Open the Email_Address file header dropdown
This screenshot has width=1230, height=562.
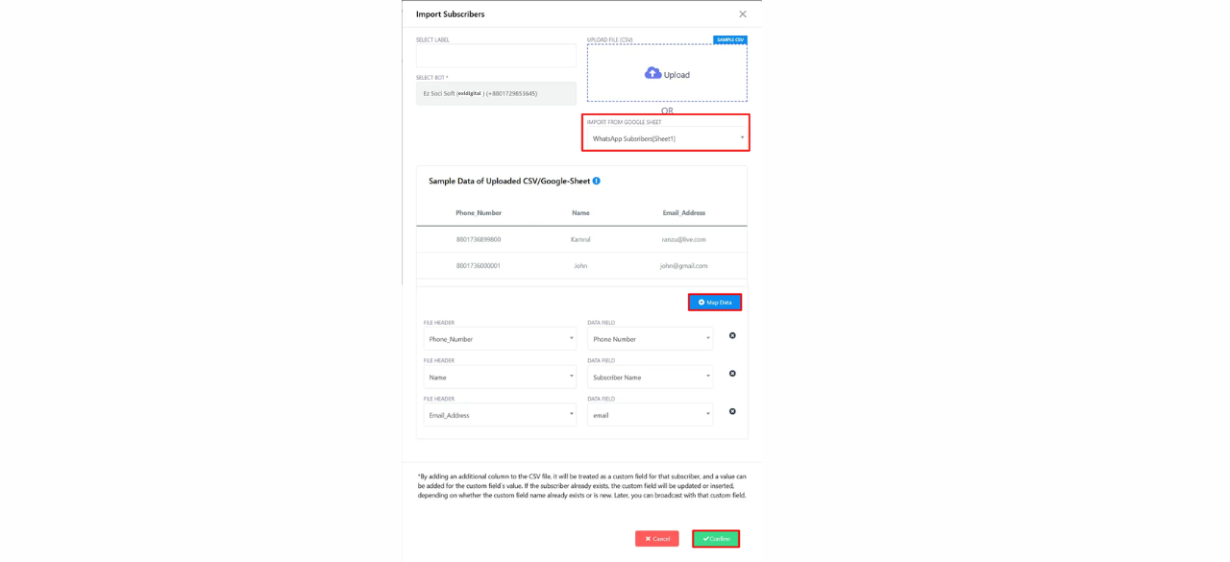click(x=500, y=415)
